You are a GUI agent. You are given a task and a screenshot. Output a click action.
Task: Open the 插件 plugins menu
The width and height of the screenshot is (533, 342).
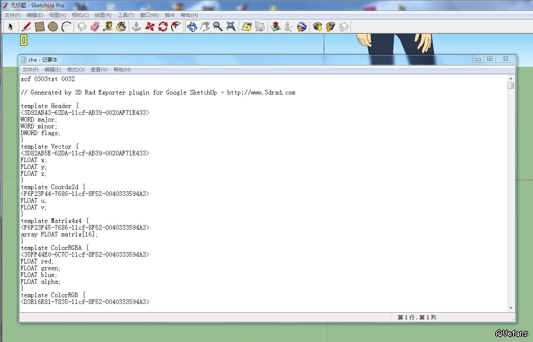[x=170, y=15]
